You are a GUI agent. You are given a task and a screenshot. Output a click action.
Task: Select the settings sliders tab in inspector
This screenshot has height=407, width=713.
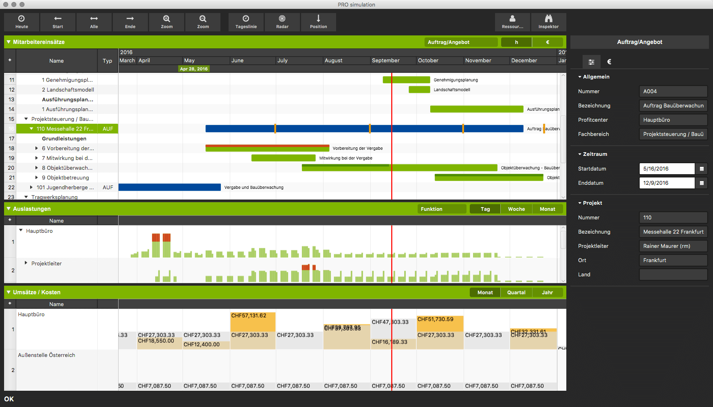point(591,62)
